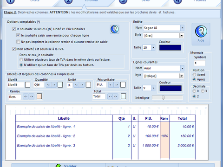The image size is (223, 167).
Task: Focus the Prix unitaire field containing P.U.
Action: [x=101, y=85]
